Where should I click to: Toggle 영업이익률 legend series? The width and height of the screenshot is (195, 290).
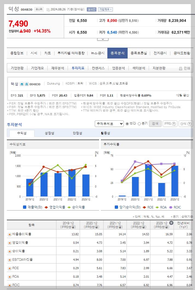(x=55, y=207)
